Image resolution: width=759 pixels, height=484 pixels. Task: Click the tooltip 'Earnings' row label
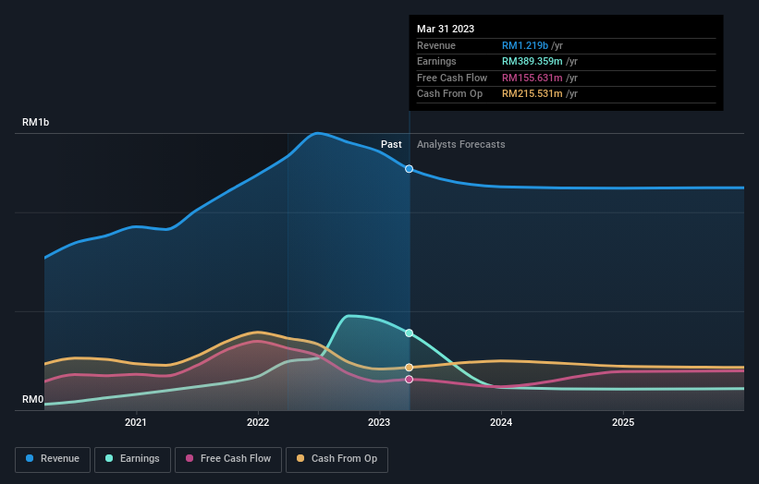point(436,61)
